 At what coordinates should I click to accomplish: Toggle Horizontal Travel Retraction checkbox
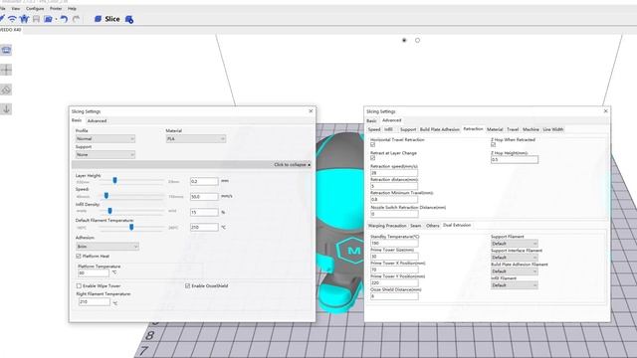[x=372, y=144]
